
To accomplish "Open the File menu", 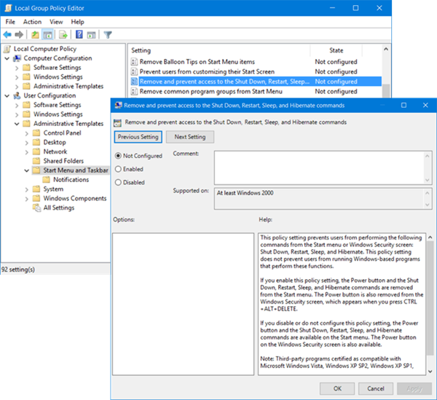I will 10,22.
